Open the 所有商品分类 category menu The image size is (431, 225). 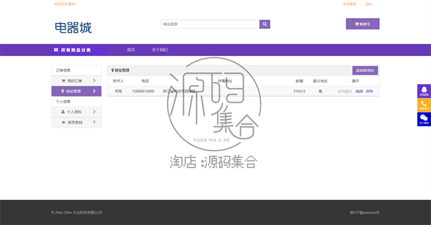pyautogui.click(x=79, y=50)
